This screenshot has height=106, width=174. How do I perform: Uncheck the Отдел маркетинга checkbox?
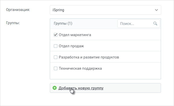pyautogui.click(x=56, y=35)
